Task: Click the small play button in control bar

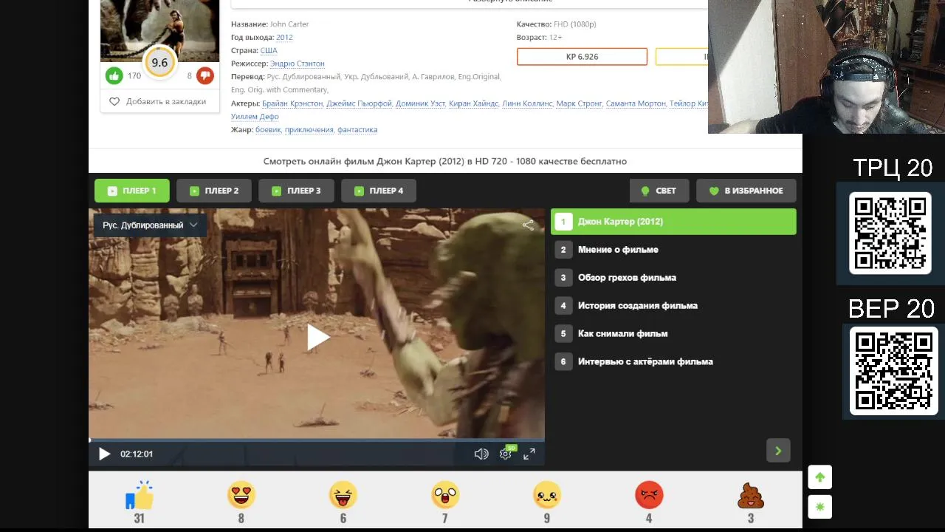Action: click(104, 454)
